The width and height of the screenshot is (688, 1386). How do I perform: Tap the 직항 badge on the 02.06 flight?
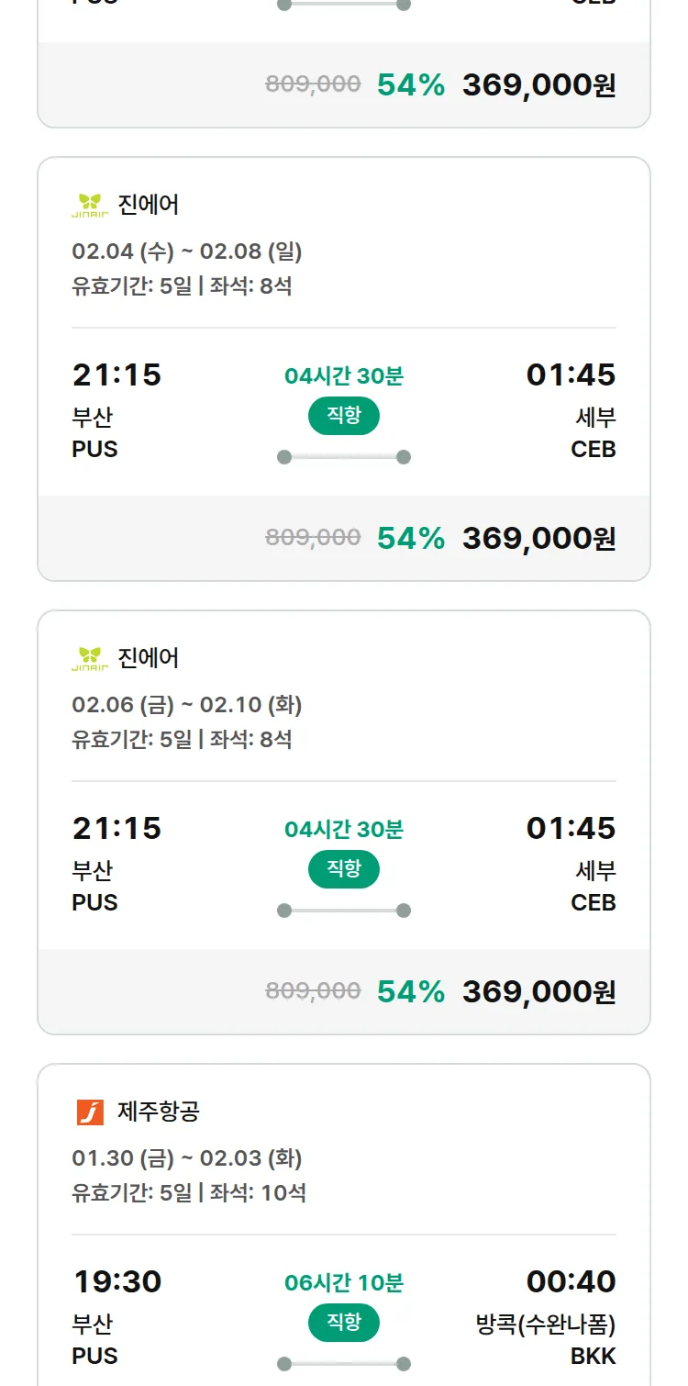click(x=344, y=869)
